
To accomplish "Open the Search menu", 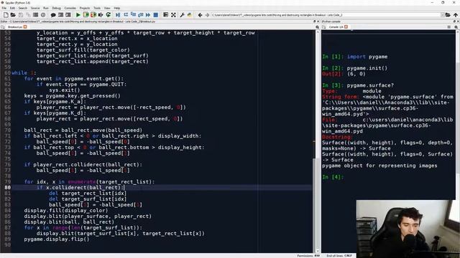I will tap(22, 8).
